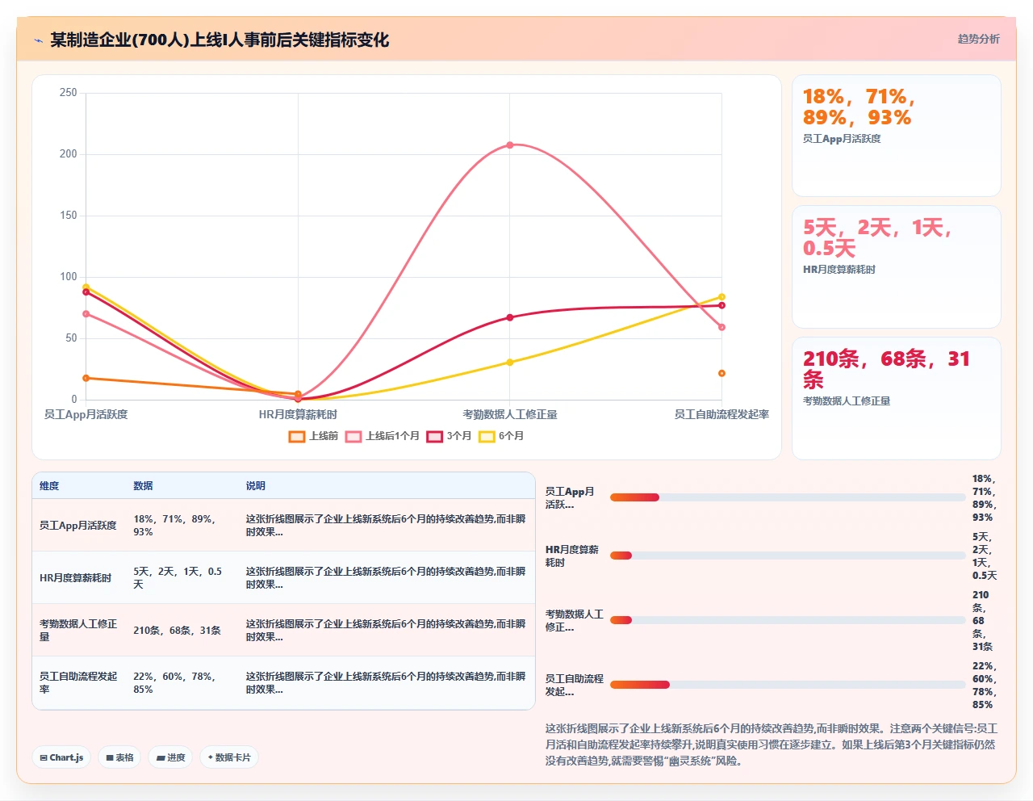Click the trend icon beside the dashboard title

[x=38, y=40]
